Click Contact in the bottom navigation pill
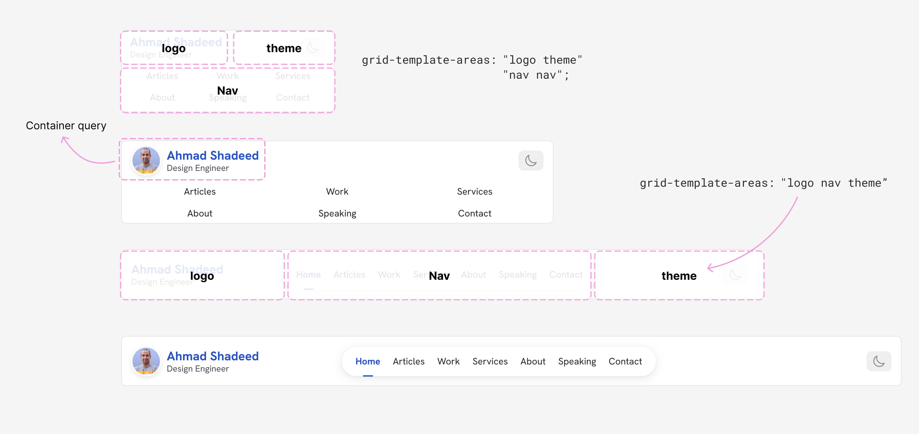The width and height of the screenshot is (919, 434). click(x=625, y=361)
